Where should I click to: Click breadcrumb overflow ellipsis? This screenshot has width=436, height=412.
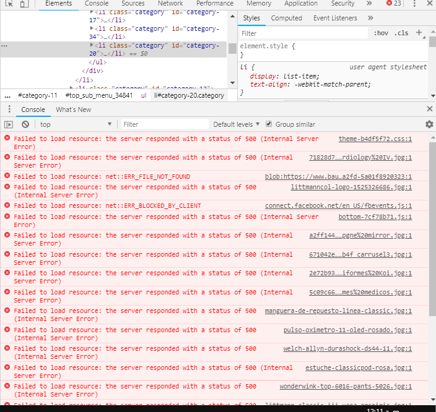coord(7,96)
